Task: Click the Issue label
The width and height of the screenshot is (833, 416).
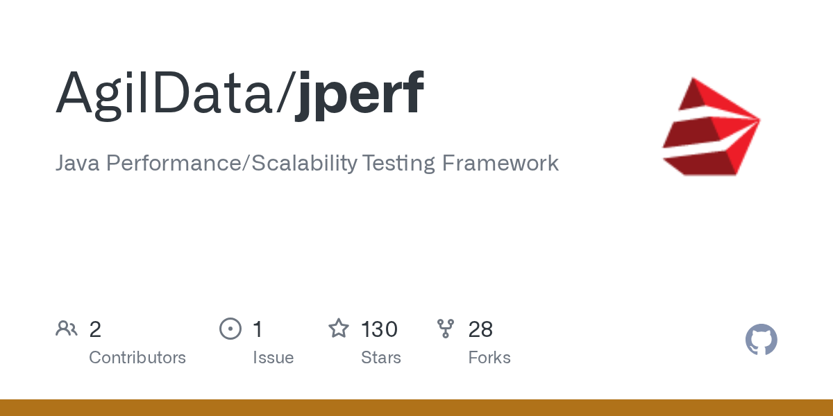Action: coord(273,358)
